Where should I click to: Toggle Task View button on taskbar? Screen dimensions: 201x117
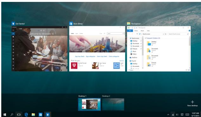click(x=19, y=114)
